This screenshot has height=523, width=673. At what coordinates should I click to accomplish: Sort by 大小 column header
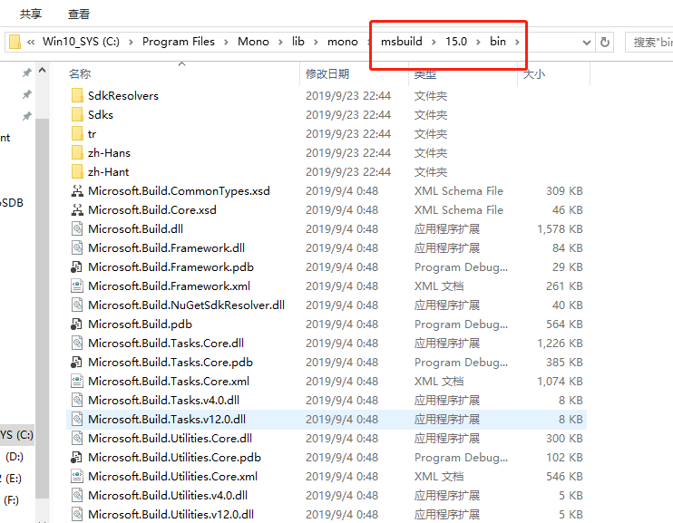[534, 73]
